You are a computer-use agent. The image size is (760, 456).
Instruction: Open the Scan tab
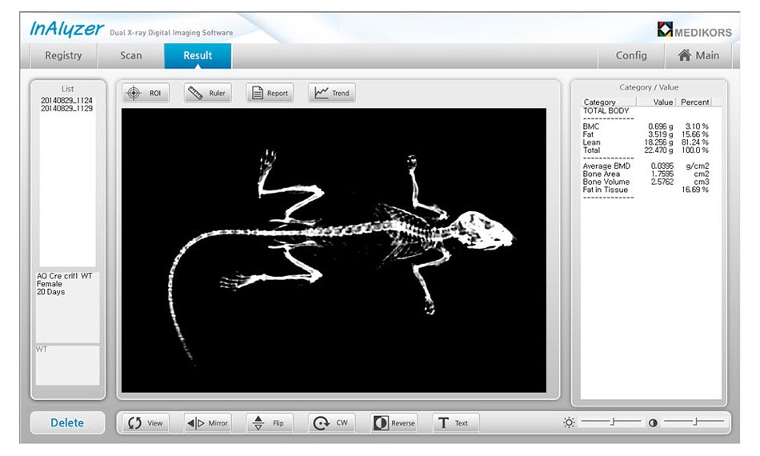(131, 55)
